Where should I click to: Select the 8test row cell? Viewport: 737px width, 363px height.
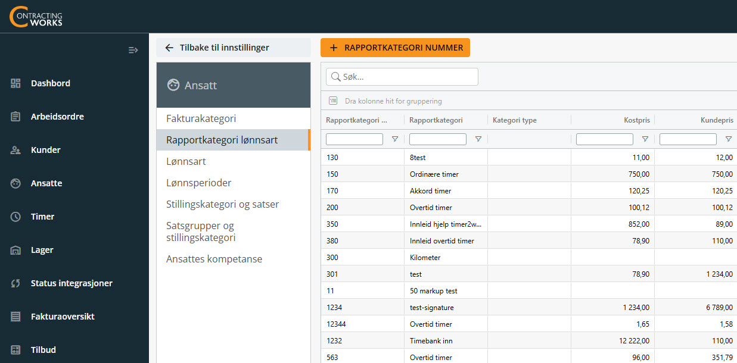point(446,158)
